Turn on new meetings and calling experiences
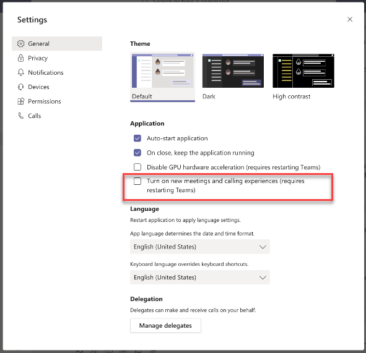366x353 pixels. pos(137,181)
